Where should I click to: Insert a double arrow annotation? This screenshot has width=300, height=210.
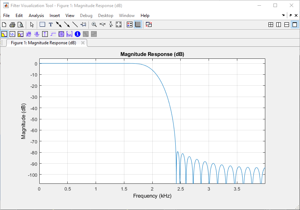point(59,24)
